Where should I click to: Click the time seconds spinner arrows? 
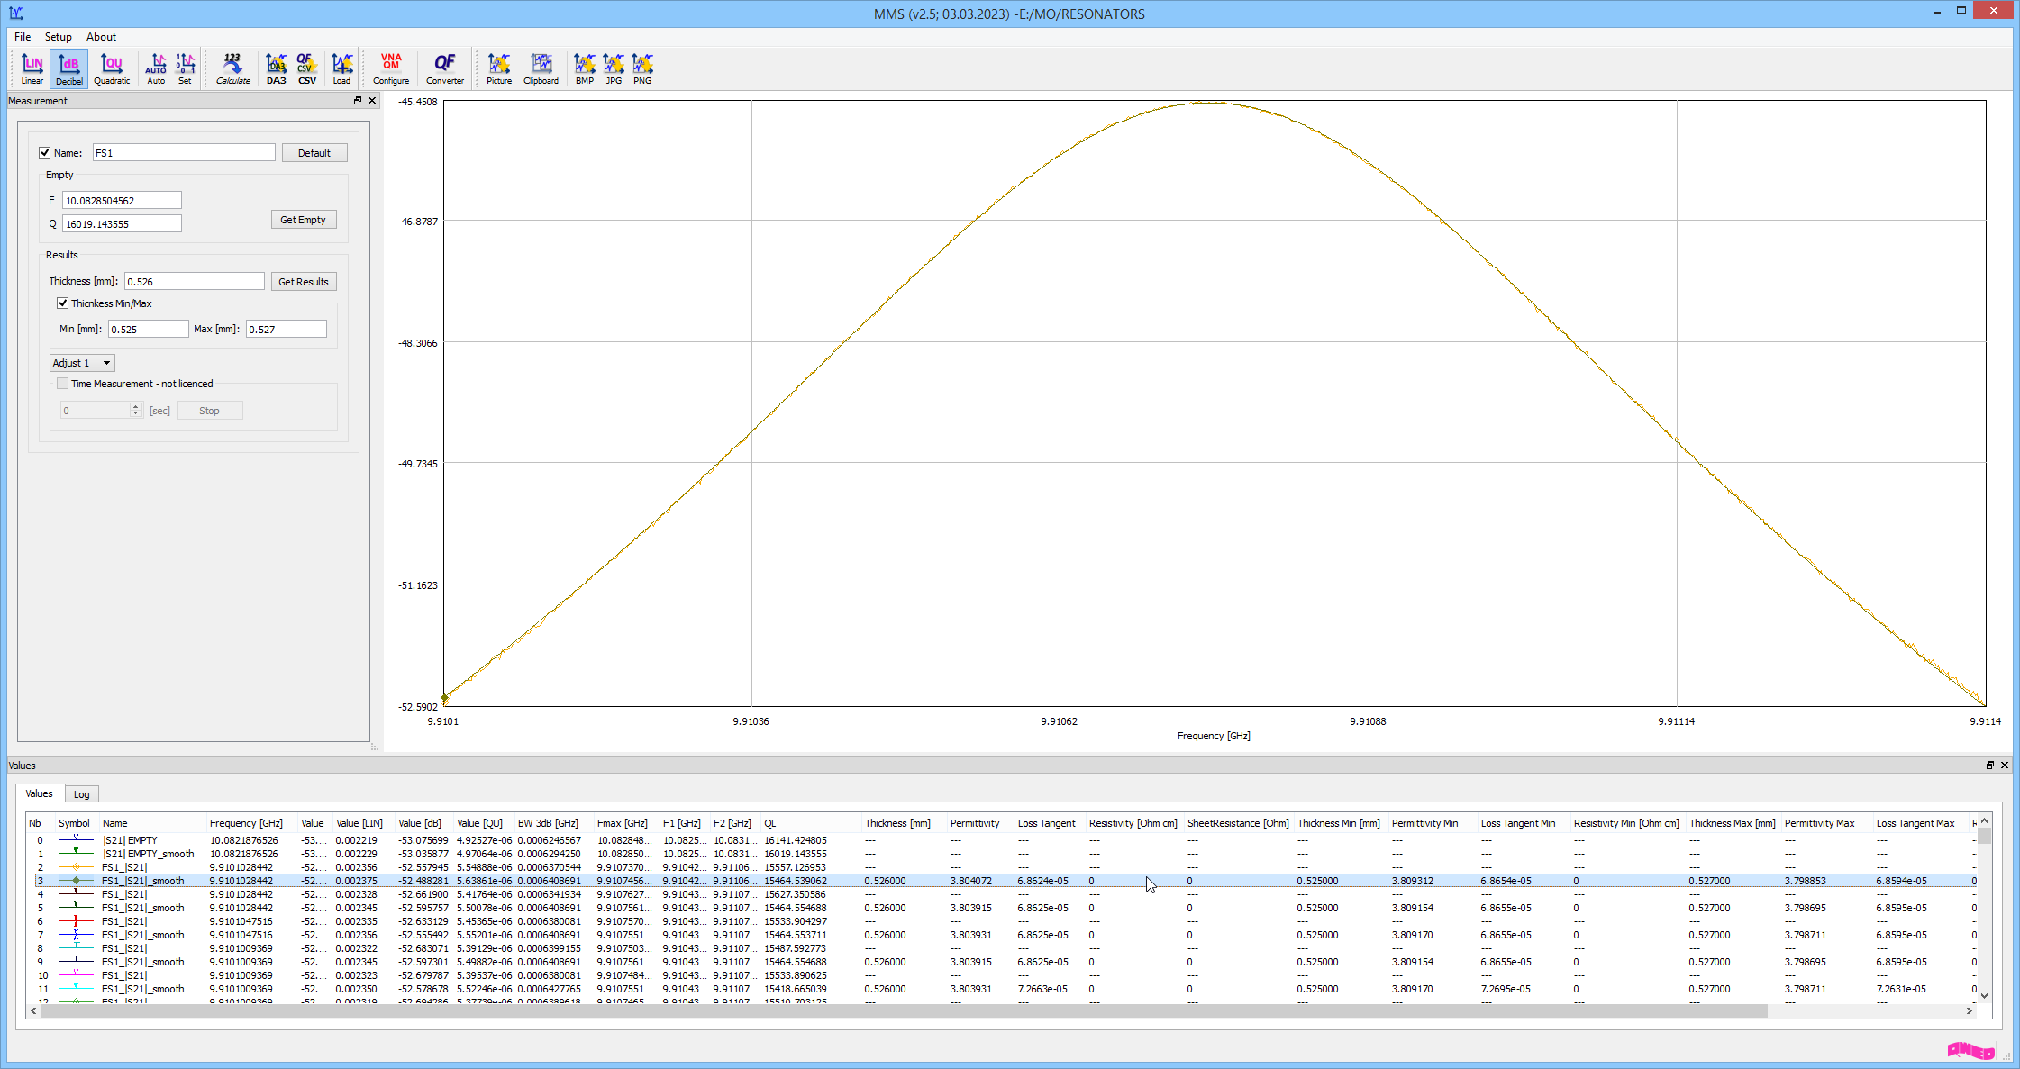[x=136, y=411]
